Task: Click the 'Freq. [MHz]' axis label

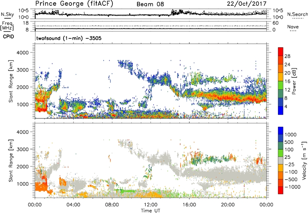Action: tap(7, 26)
